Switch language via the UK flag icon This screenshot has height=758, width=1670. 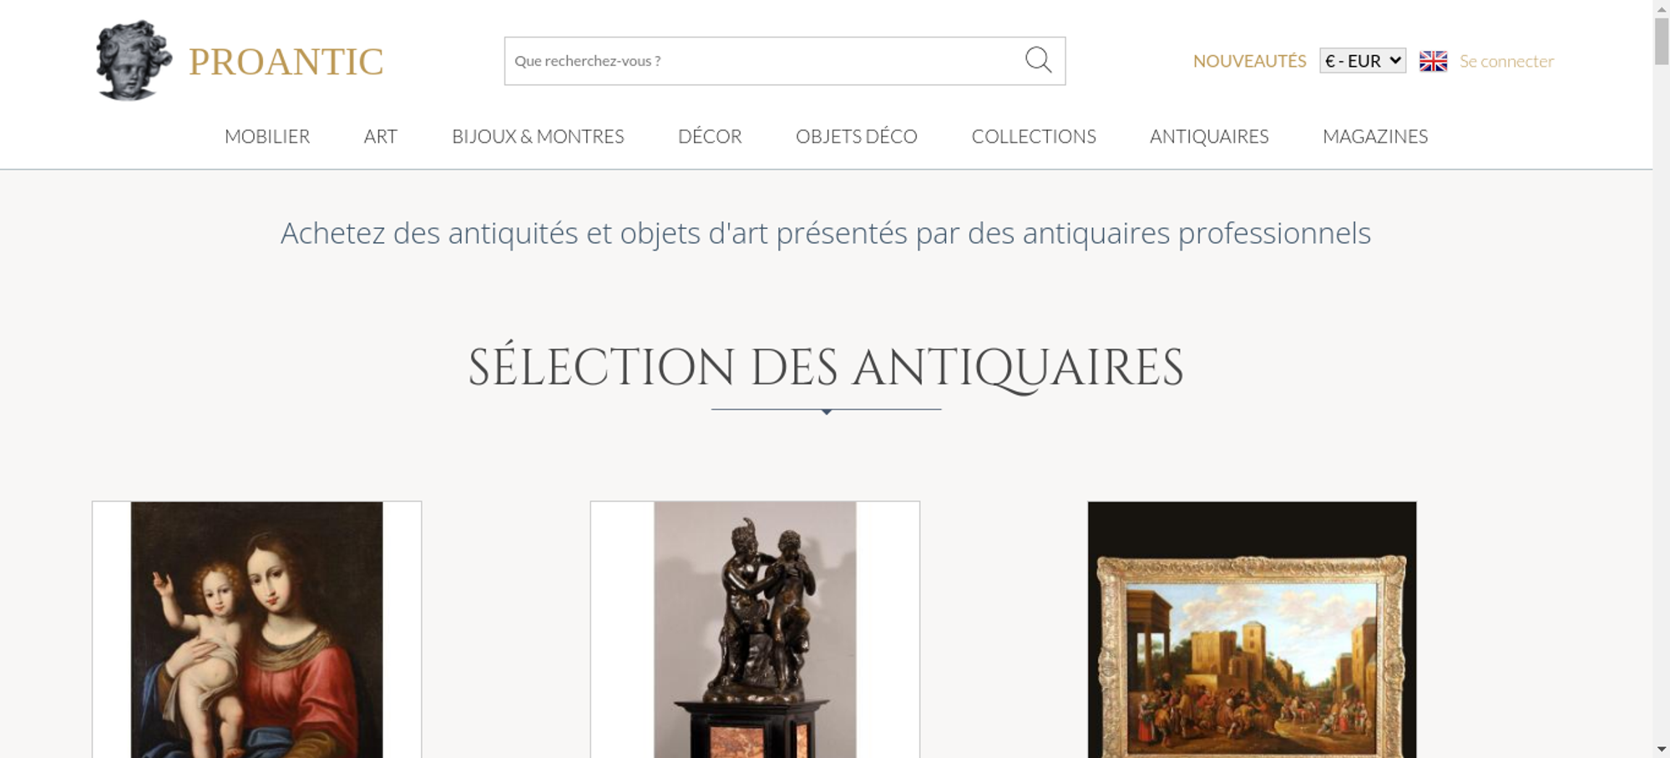(x=1433, y=61)
